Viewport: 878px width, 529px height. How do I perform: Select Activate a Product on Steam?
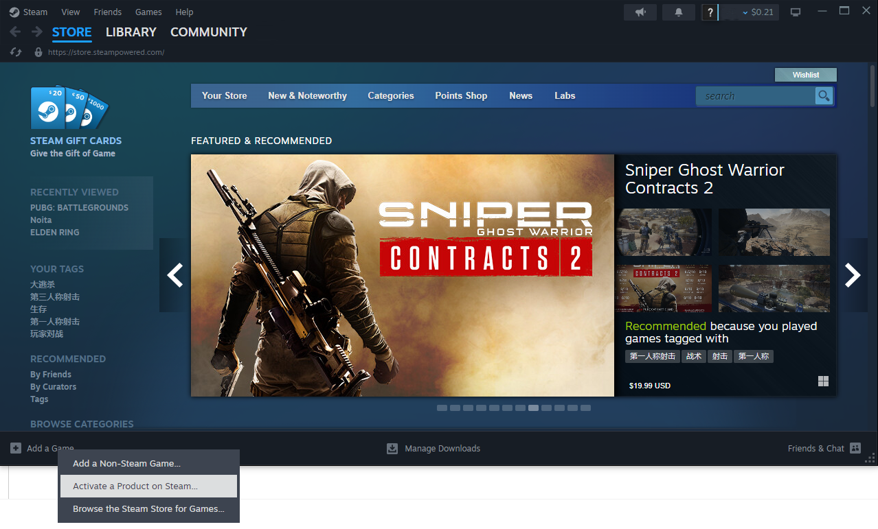[148, 486]
